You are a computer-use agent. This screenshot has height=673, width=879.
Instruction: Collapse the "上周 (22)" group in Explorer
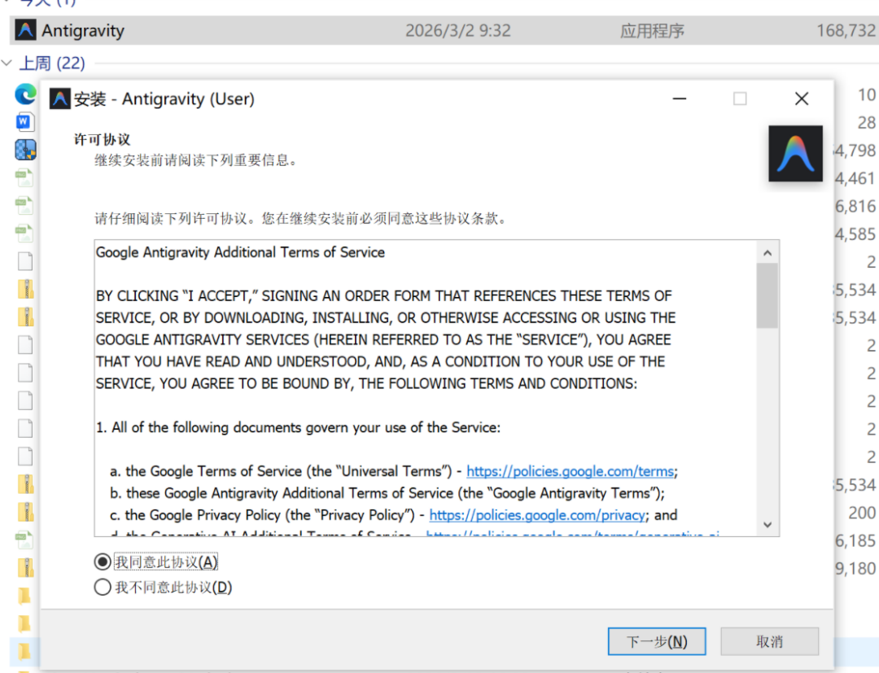click(x=7, y=63)
